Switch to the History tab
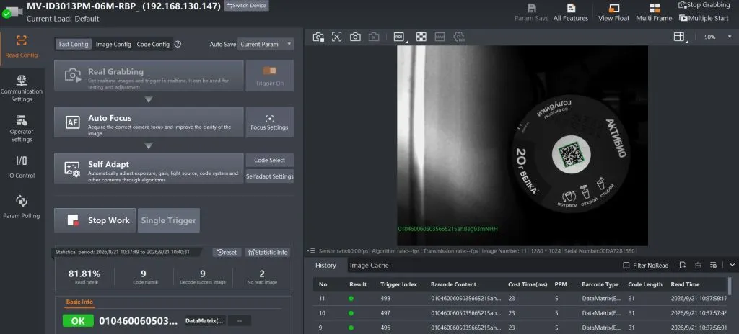739x334 pixels. click(325, 266)
